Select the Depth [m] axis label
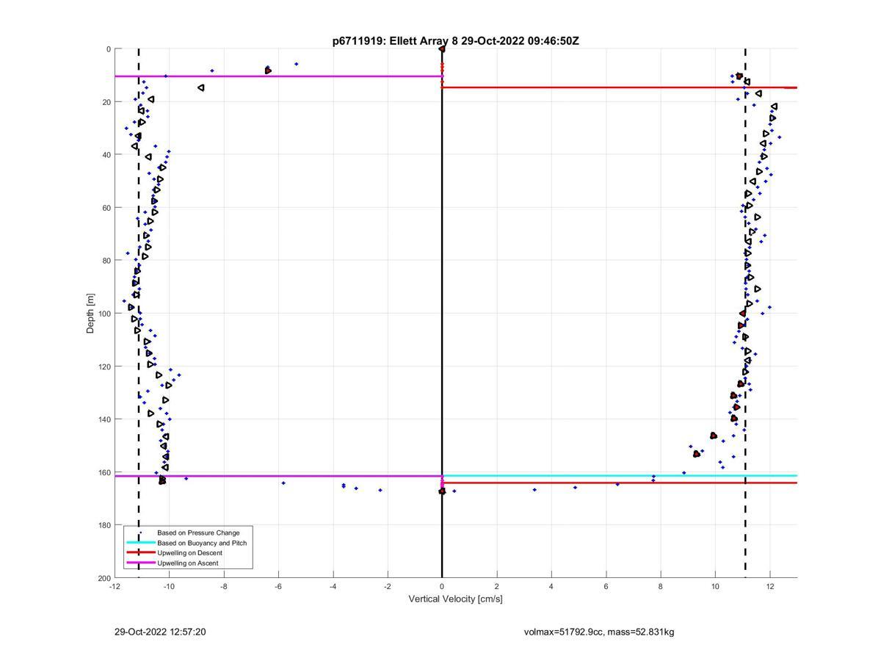 point(90,313)
